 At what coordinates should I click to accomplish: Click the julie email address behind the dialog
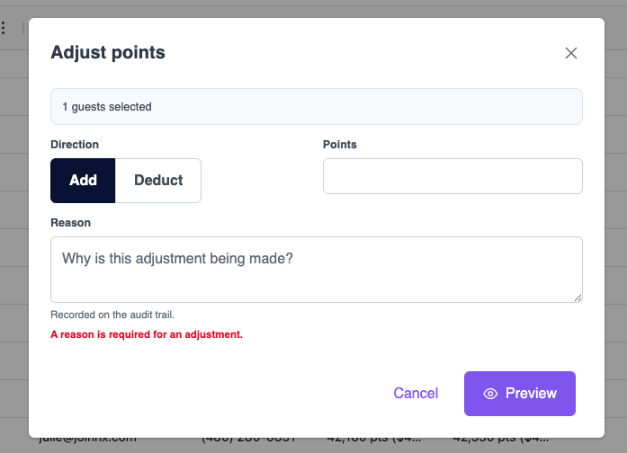(87, 440)
